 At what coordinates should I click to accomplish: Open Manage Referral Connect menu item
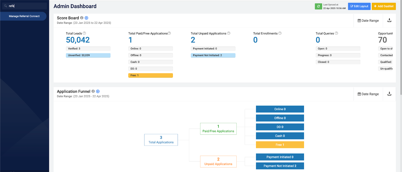pyautogui.click(x=24, y=16)
